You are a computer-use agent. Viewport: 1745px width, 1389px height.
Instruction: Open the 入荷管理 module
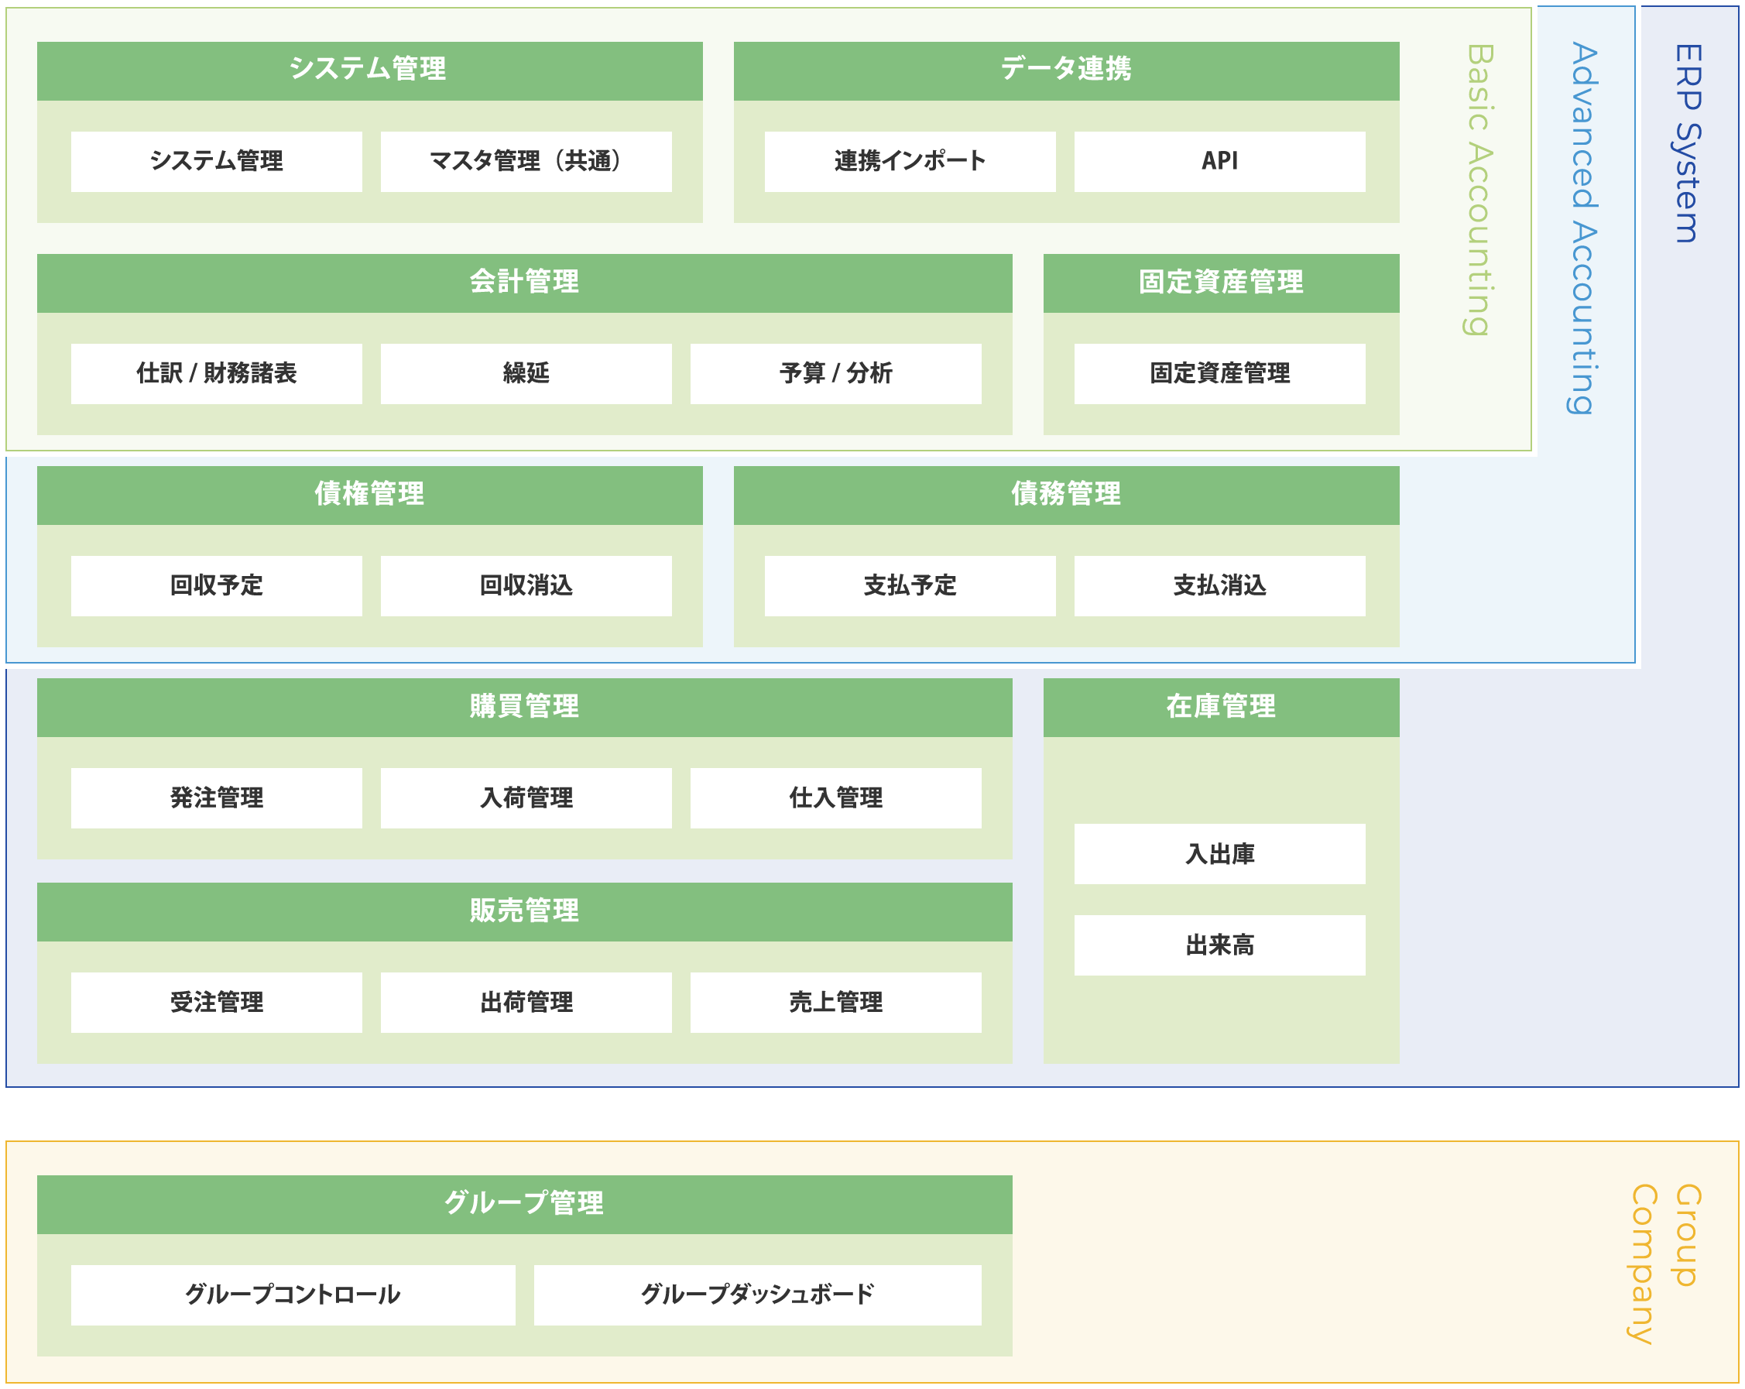525,798
